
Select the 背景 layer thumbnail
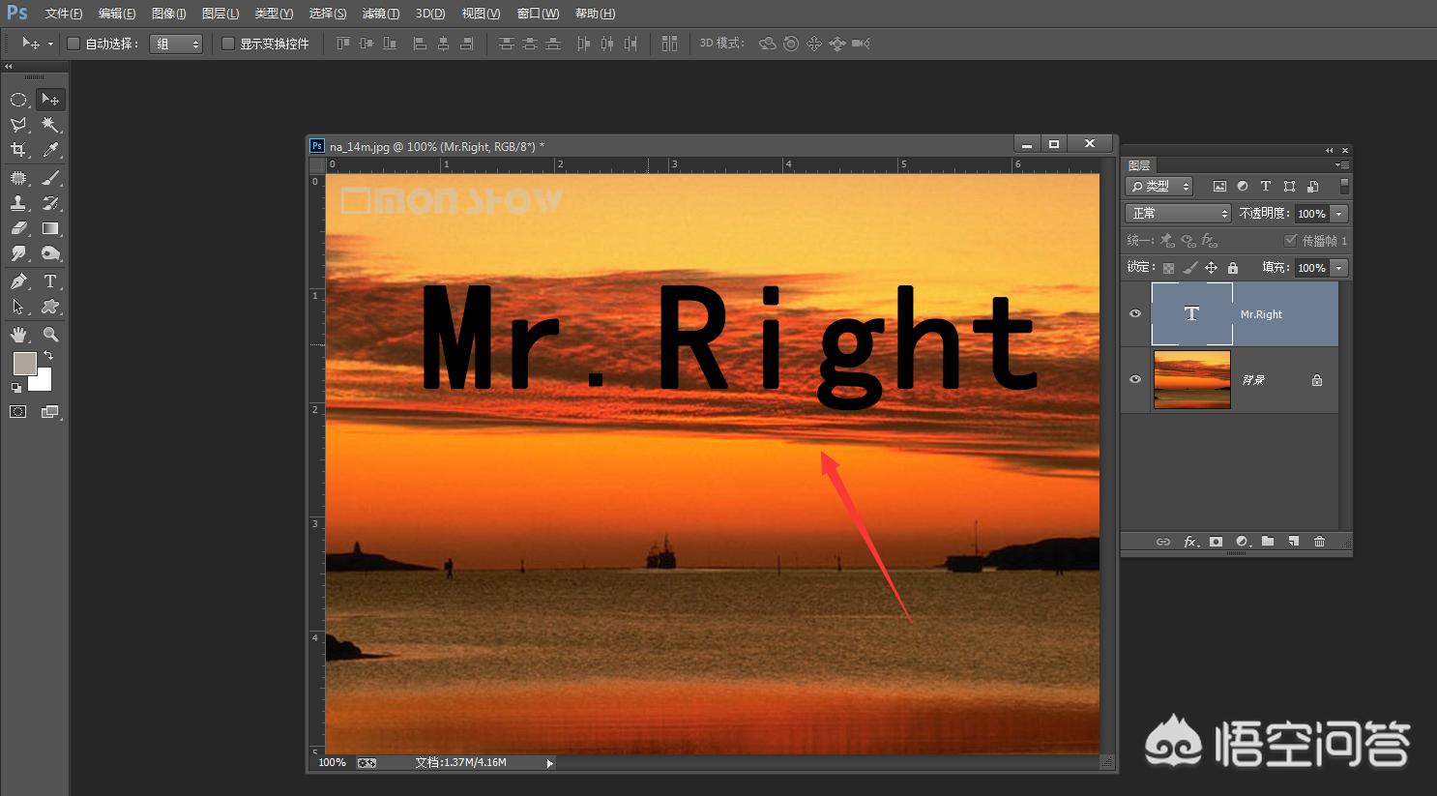(1191, 380)
